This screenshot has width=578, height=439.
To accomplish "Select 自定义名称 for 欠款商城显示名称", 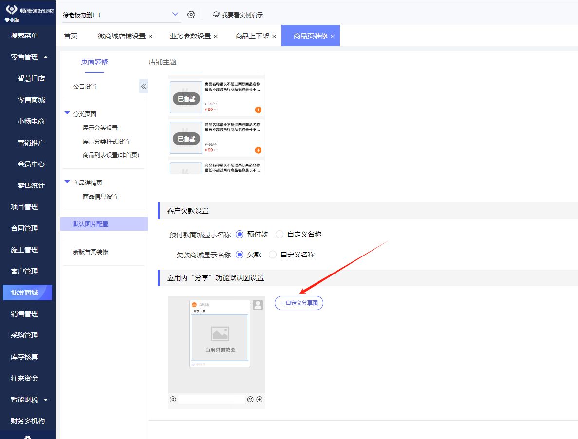I will pyautogui.click(x=273, y=255).
